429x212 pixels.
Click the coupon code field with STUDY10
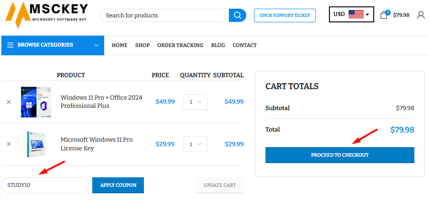pyautogui.click(x=45, y=185)
